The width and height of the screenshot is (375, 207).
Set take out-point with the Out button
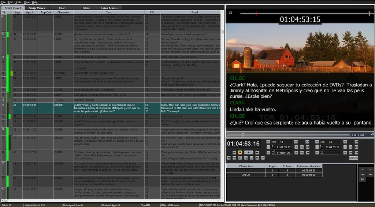[302, 152]
